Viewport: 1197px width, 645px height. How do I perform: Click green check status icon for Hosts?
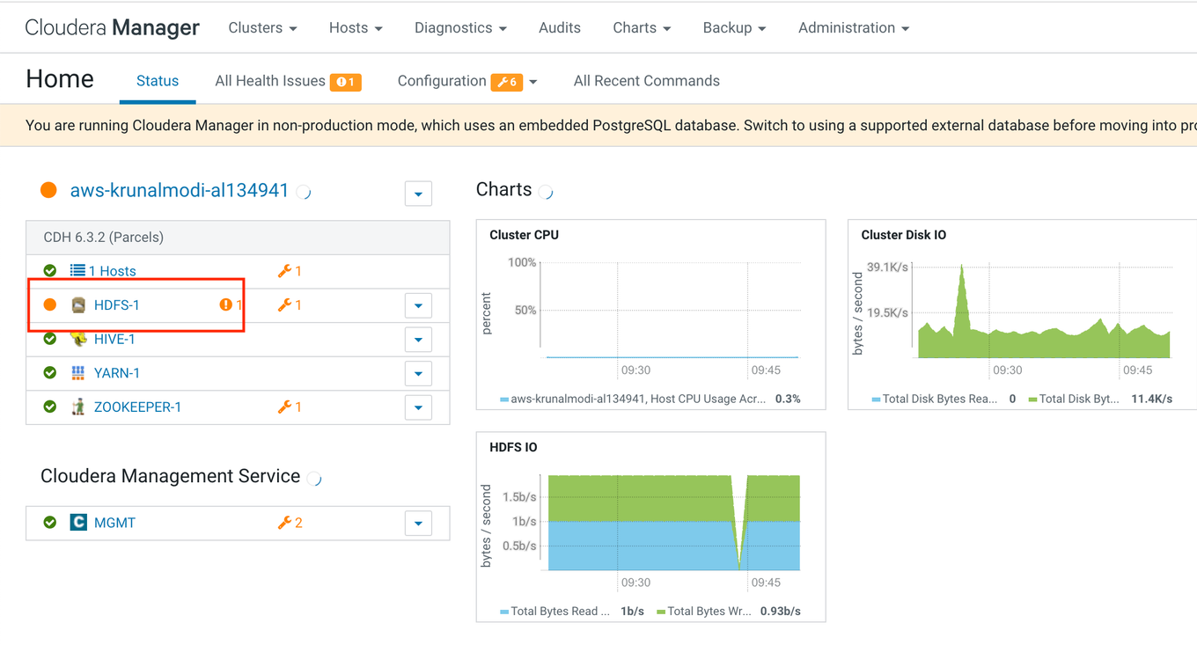click(50, 271)
